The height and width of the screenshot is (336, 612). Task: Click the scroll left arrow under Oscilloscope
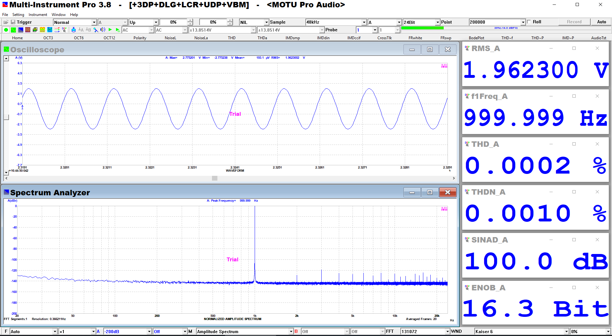click(x=6, y=178)
